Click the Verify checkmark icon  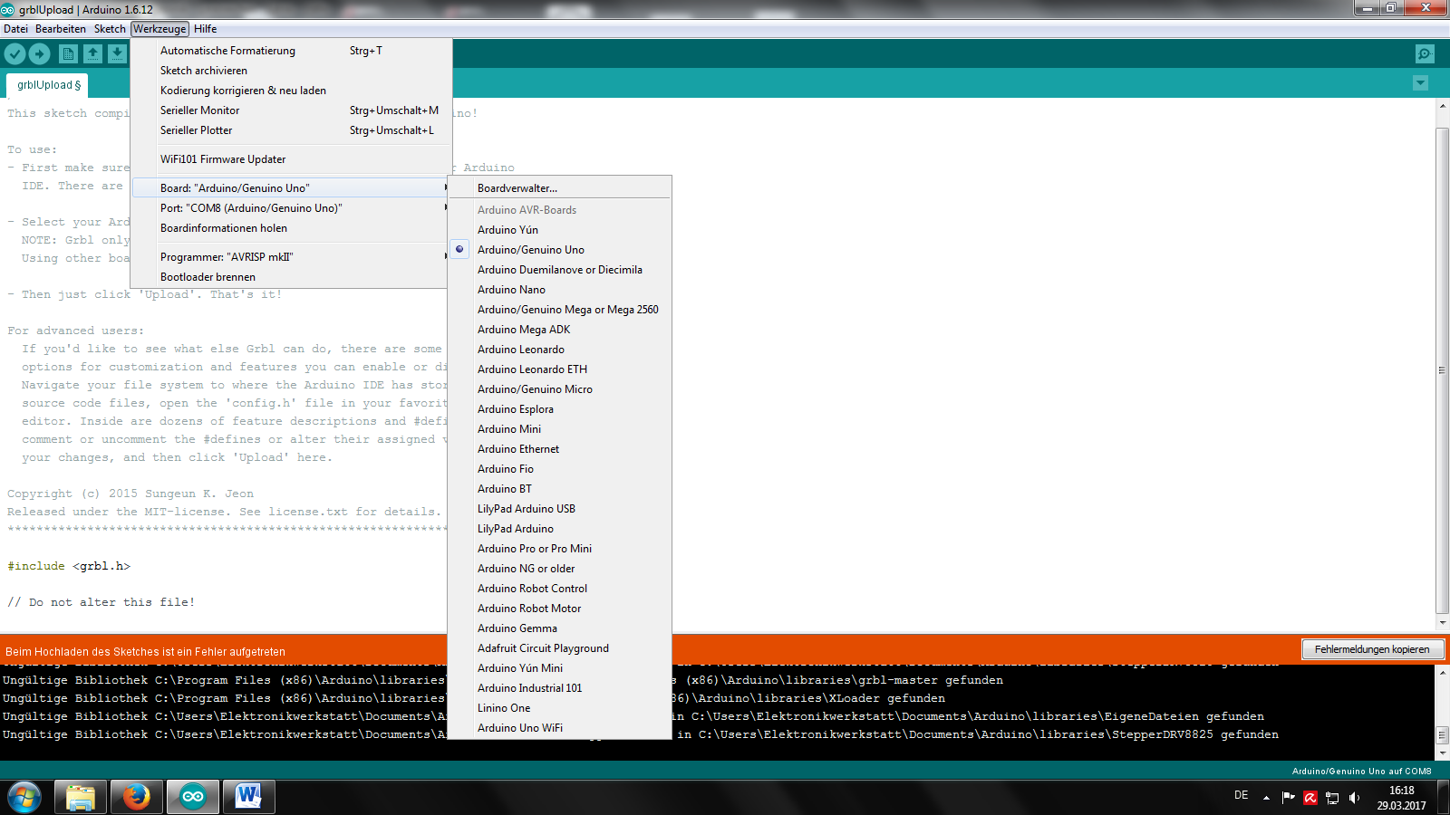pyautogui.click(x=14, y=54)
